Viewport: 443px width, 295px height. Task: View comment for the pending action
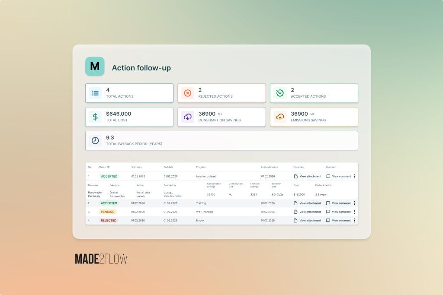338,212
